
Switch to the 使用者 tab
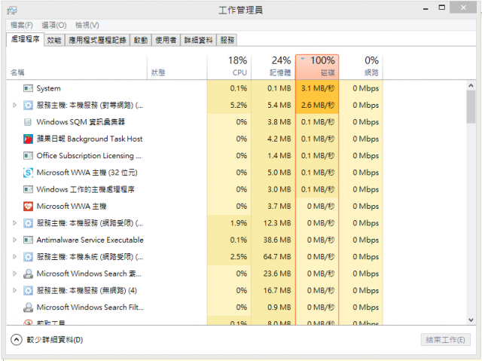(x=166, y=40)
